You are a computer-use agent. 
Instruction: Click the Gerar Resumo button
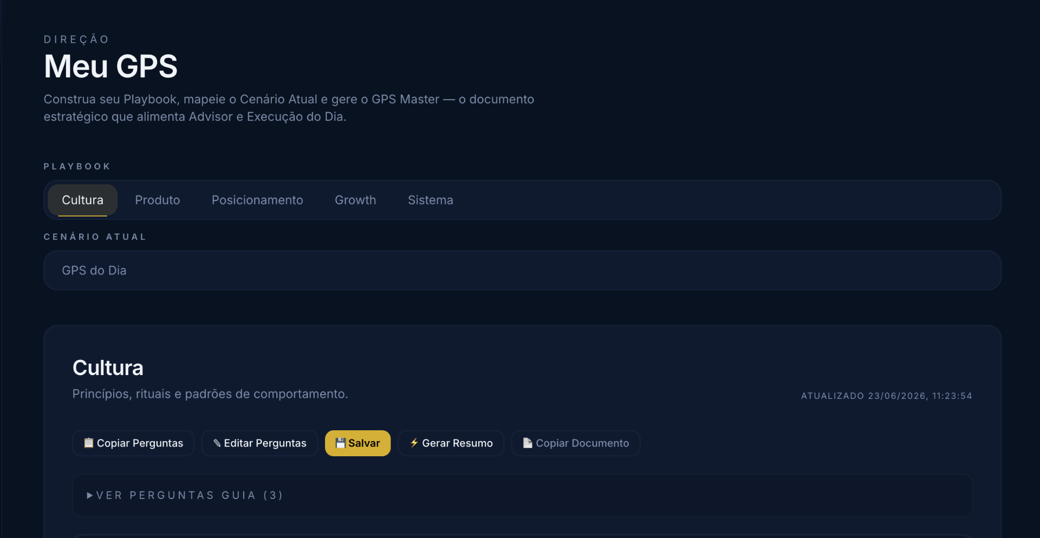point(451,443)
